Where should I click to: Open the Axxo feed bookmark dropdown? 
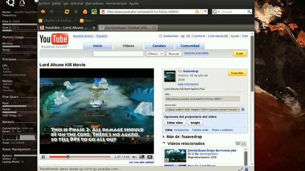pos(87,20)
